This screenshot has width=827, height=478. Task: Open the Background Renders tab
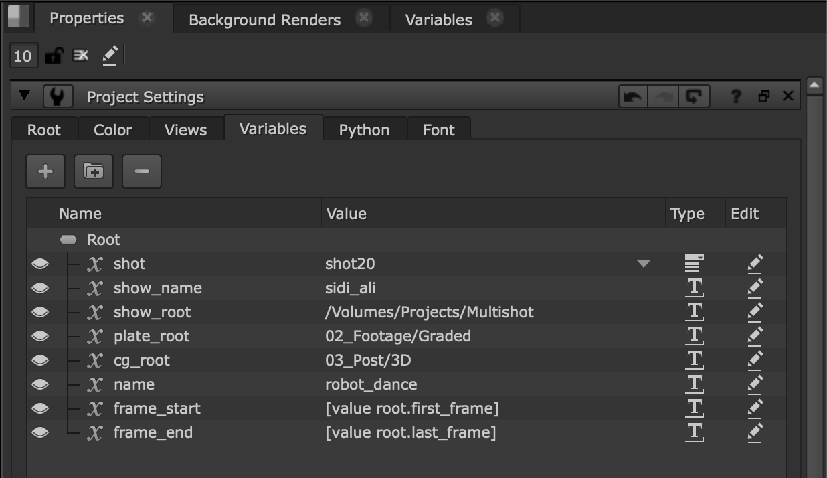pos(264,19)
